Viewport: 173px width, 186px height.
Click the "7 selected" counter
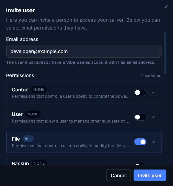click(151, 75)
